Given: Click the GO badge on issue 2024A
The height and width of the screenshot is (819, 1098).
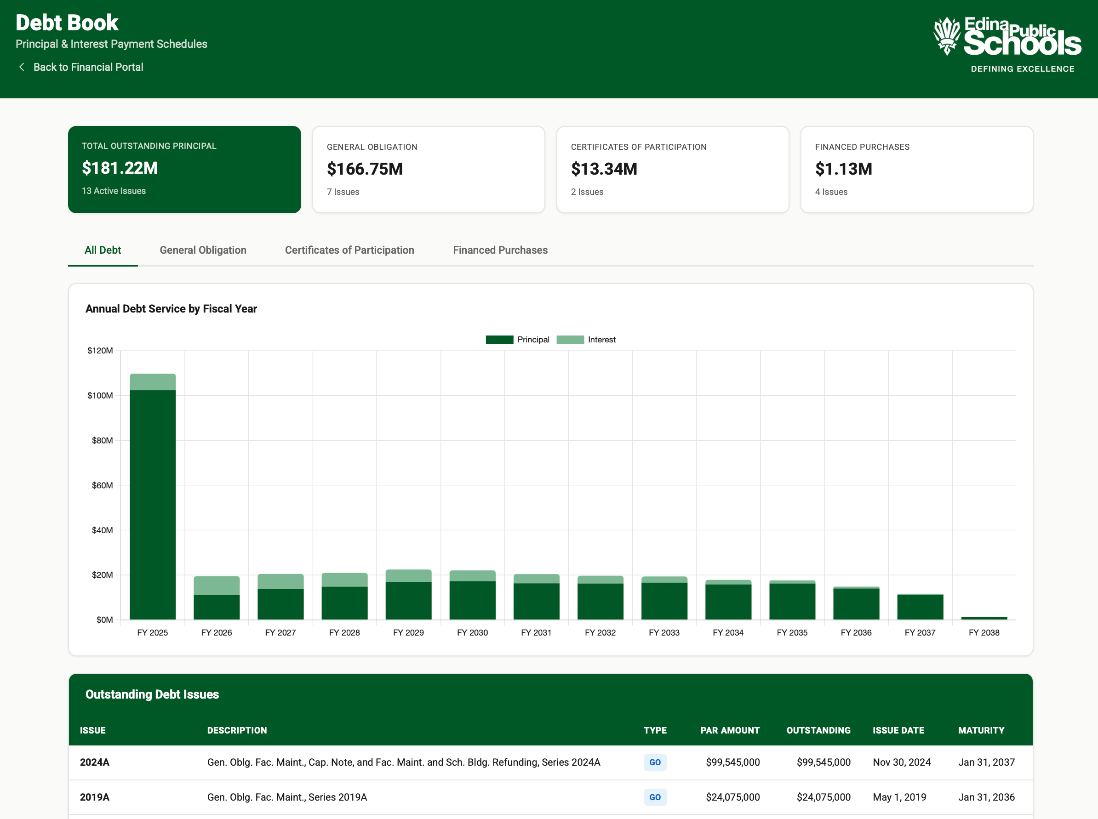Looking at the screenshot, I should (x=655, y=762).
